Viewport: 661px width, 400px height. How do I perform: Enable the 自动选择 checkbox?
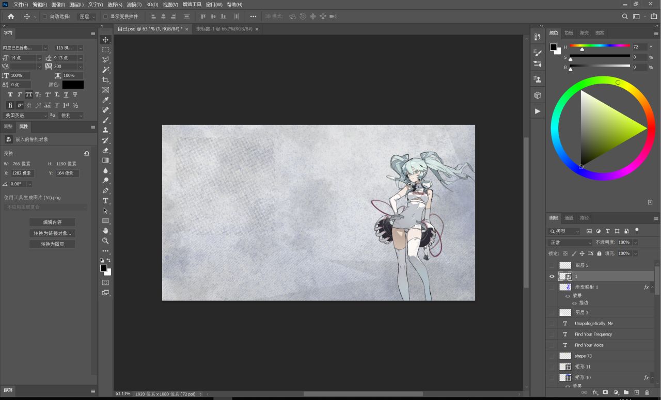tap(45, 17)
